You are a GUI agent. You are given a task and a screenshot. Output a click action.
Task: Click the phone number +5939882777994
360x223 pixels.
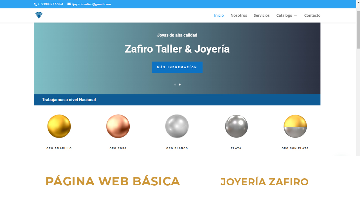pos(50,4)
